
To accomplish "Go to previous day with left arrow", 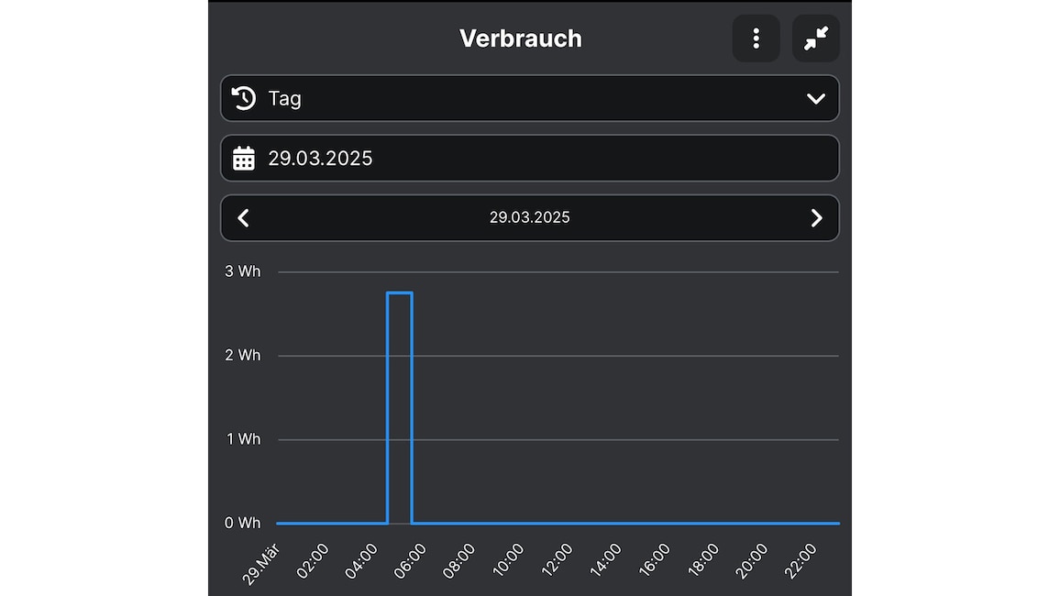I will pos(243,217).
